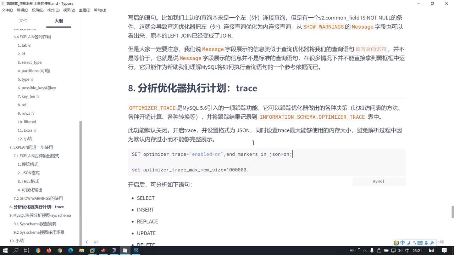This screenshot has width=454, height=255.
Task: Click the REPLACE bullet item
Action: point(148,222)
